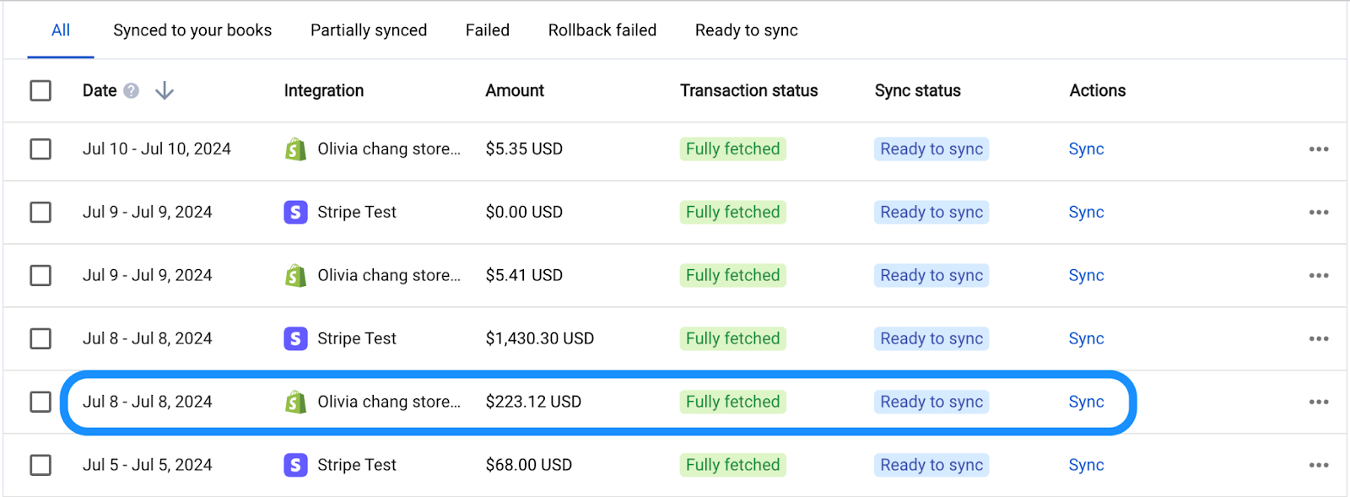The height and width of the screenshot is (497, 1350).
Task: Select the checkbox for the $5.41 row
Action: coord(40,276)
